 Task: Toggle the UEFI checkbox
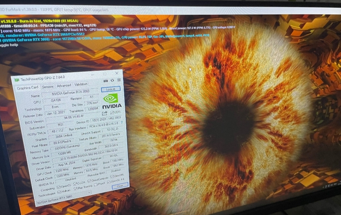pyautogui.click(x=112, y=113)
